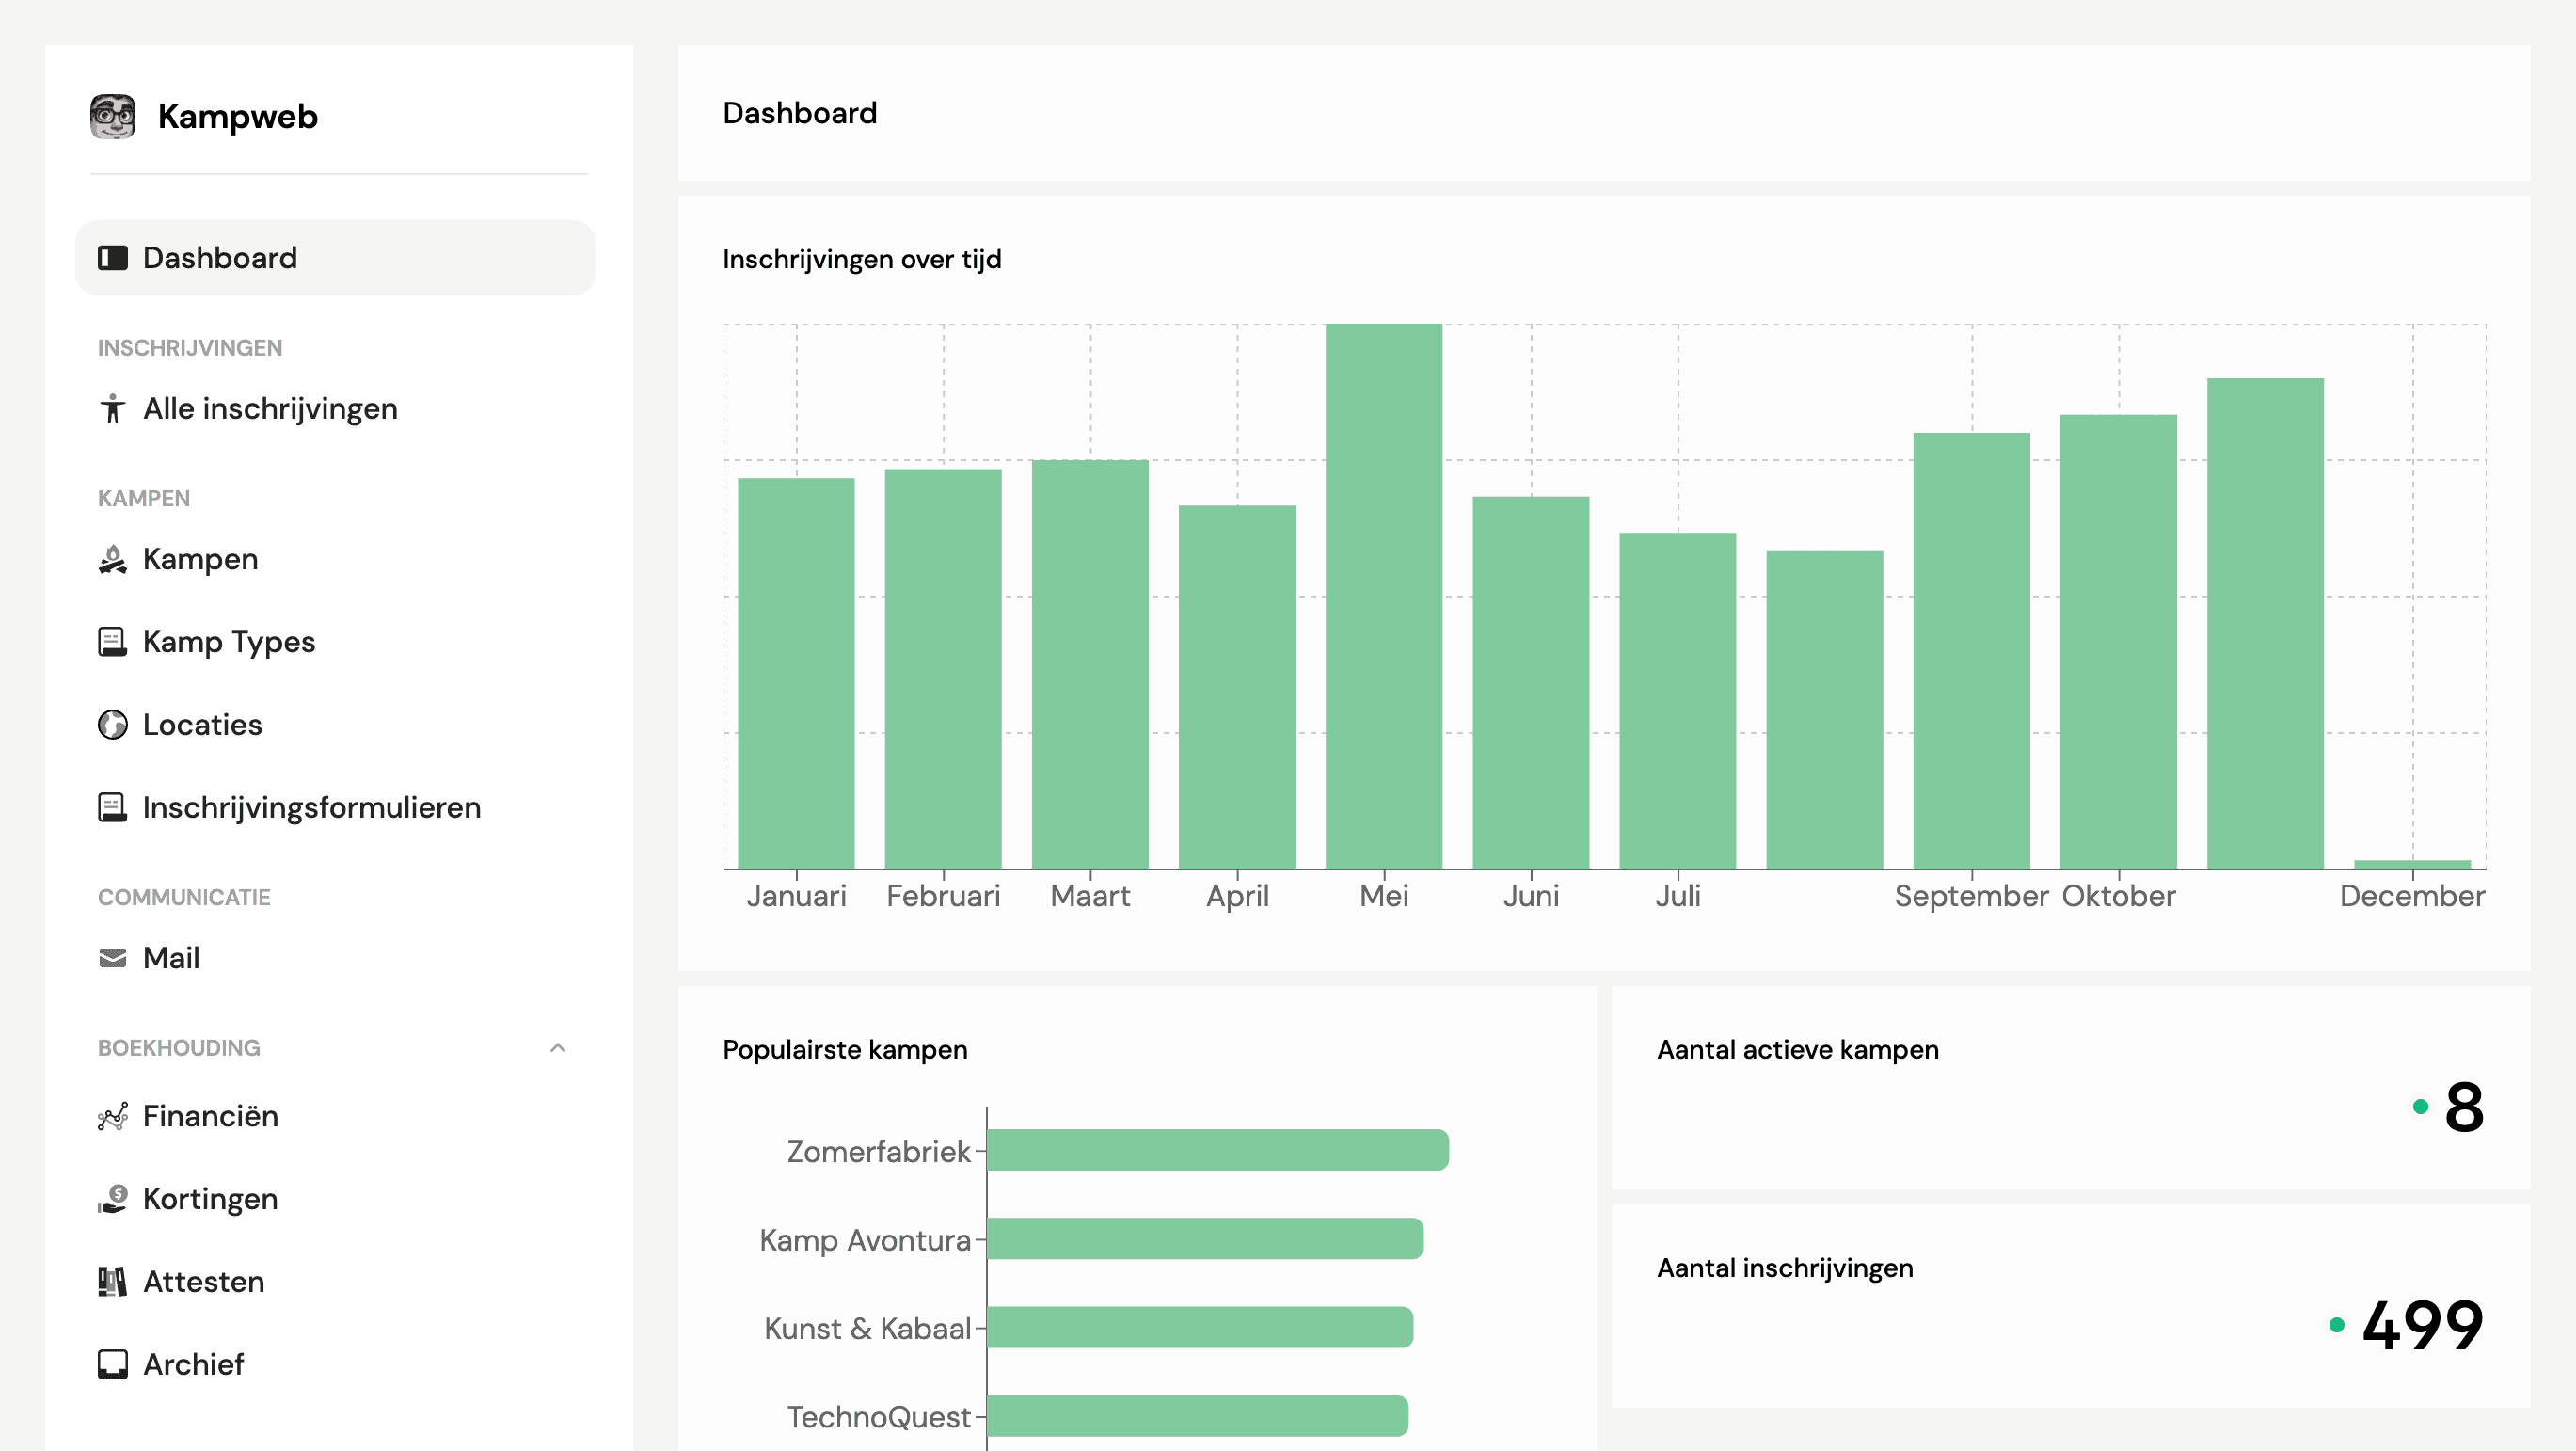Open Mail via the envelope icon

point(113,957)
